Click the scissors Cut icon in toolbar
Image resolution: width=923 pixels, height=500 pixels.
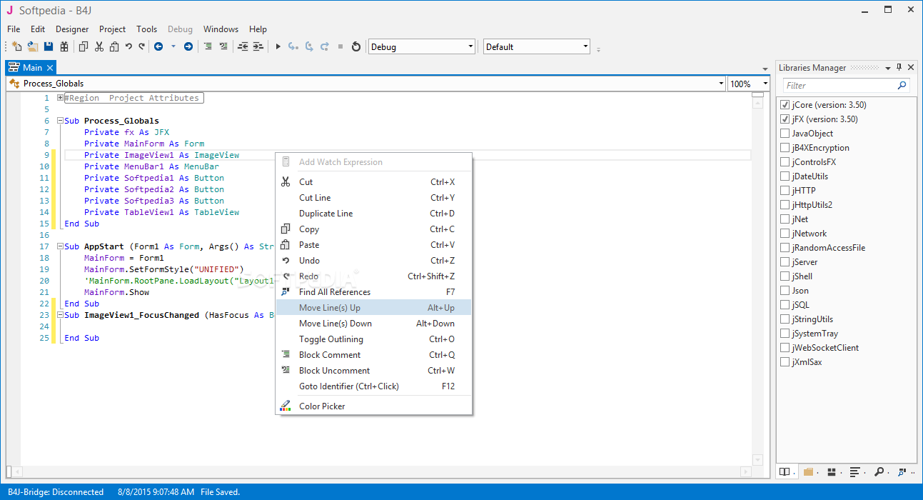click(x=99, y=47)
